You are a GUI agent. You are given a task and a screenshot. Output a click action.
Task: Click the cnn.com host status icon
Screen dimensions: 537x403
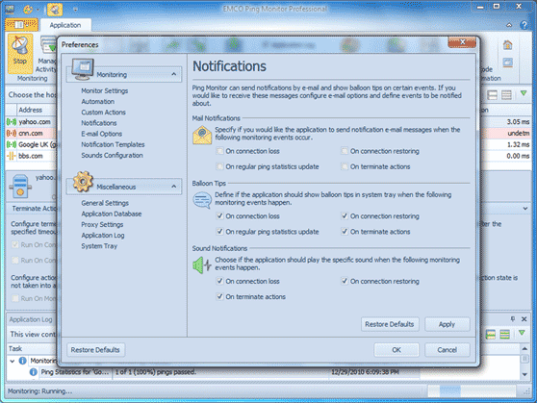[12, 133]
